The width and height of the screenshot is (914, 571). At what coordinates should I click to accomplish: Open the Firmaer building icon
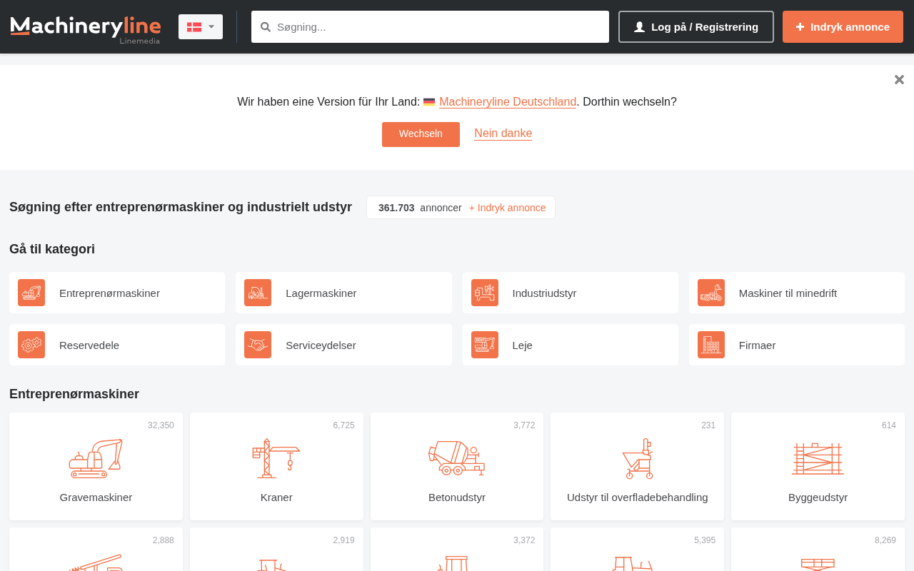(711, 345)
